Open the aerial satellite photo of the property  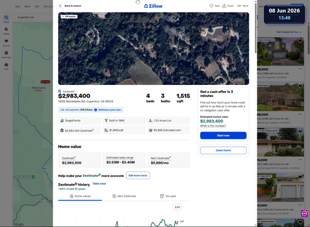pos(154,48)
